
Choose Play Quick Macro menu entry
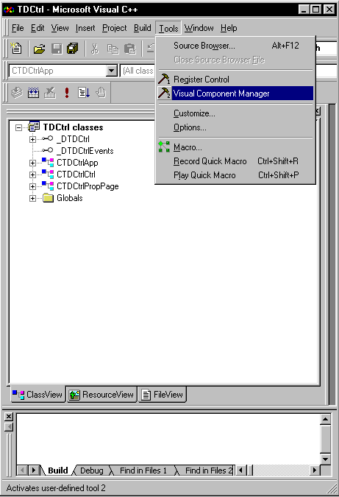(235, 175)
